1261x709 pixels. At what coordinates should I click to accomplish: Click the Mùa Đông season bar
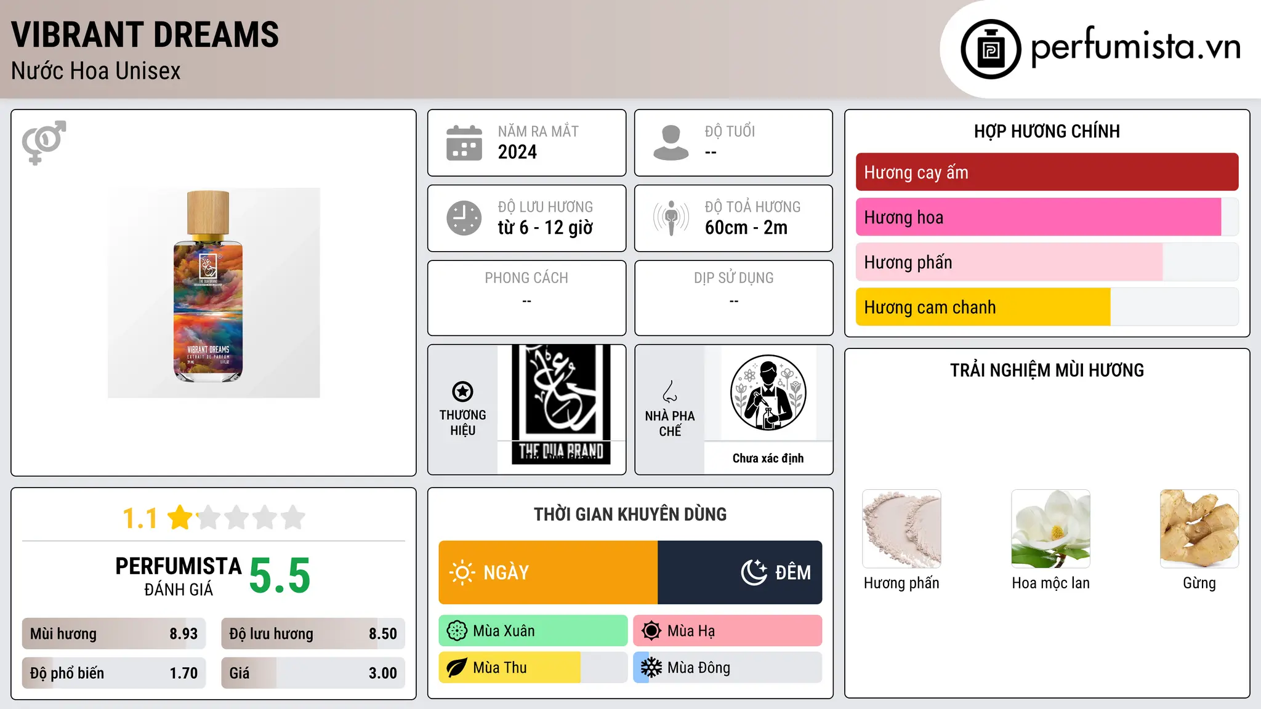tap(728, 668)
